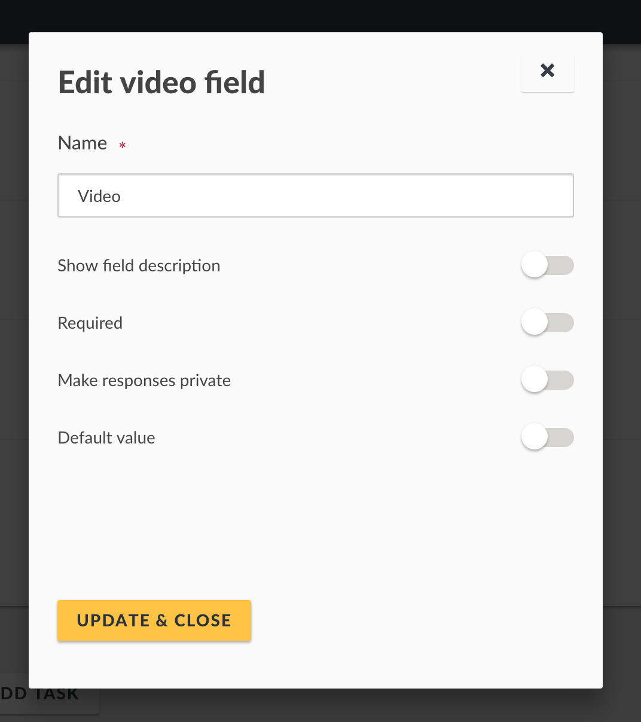Turn on Make responses private
641x722 pixels.
pos(547,380)
